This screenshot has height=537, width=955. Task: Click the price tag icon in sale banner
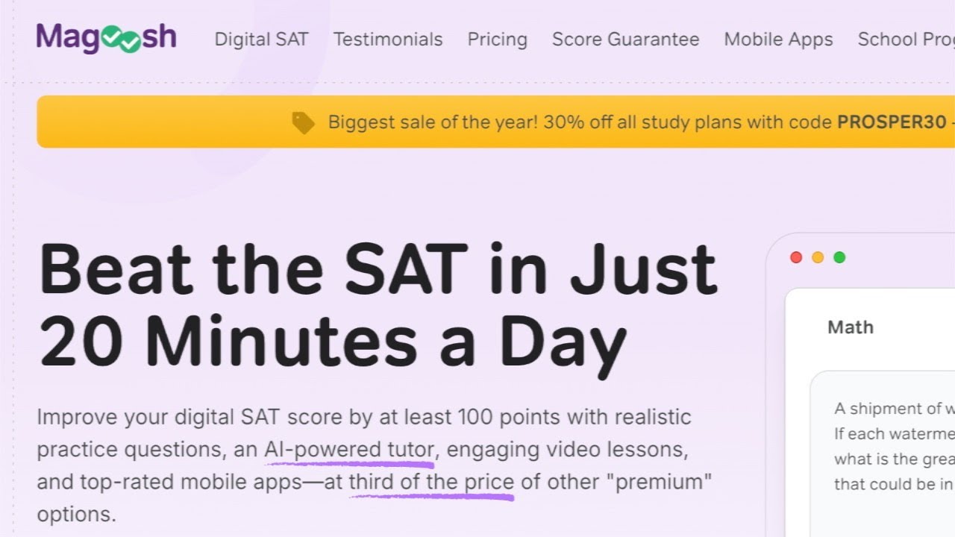tap(303, 122)
